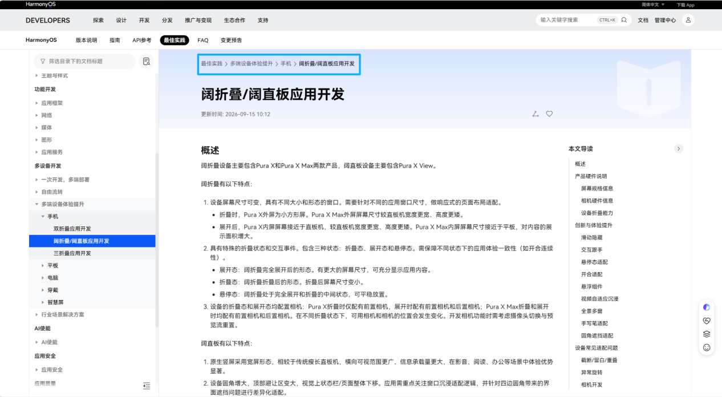Open 三折叠应用开发 in sidebar tree
Screen dimensions: 722x397
tap(72, 253)
